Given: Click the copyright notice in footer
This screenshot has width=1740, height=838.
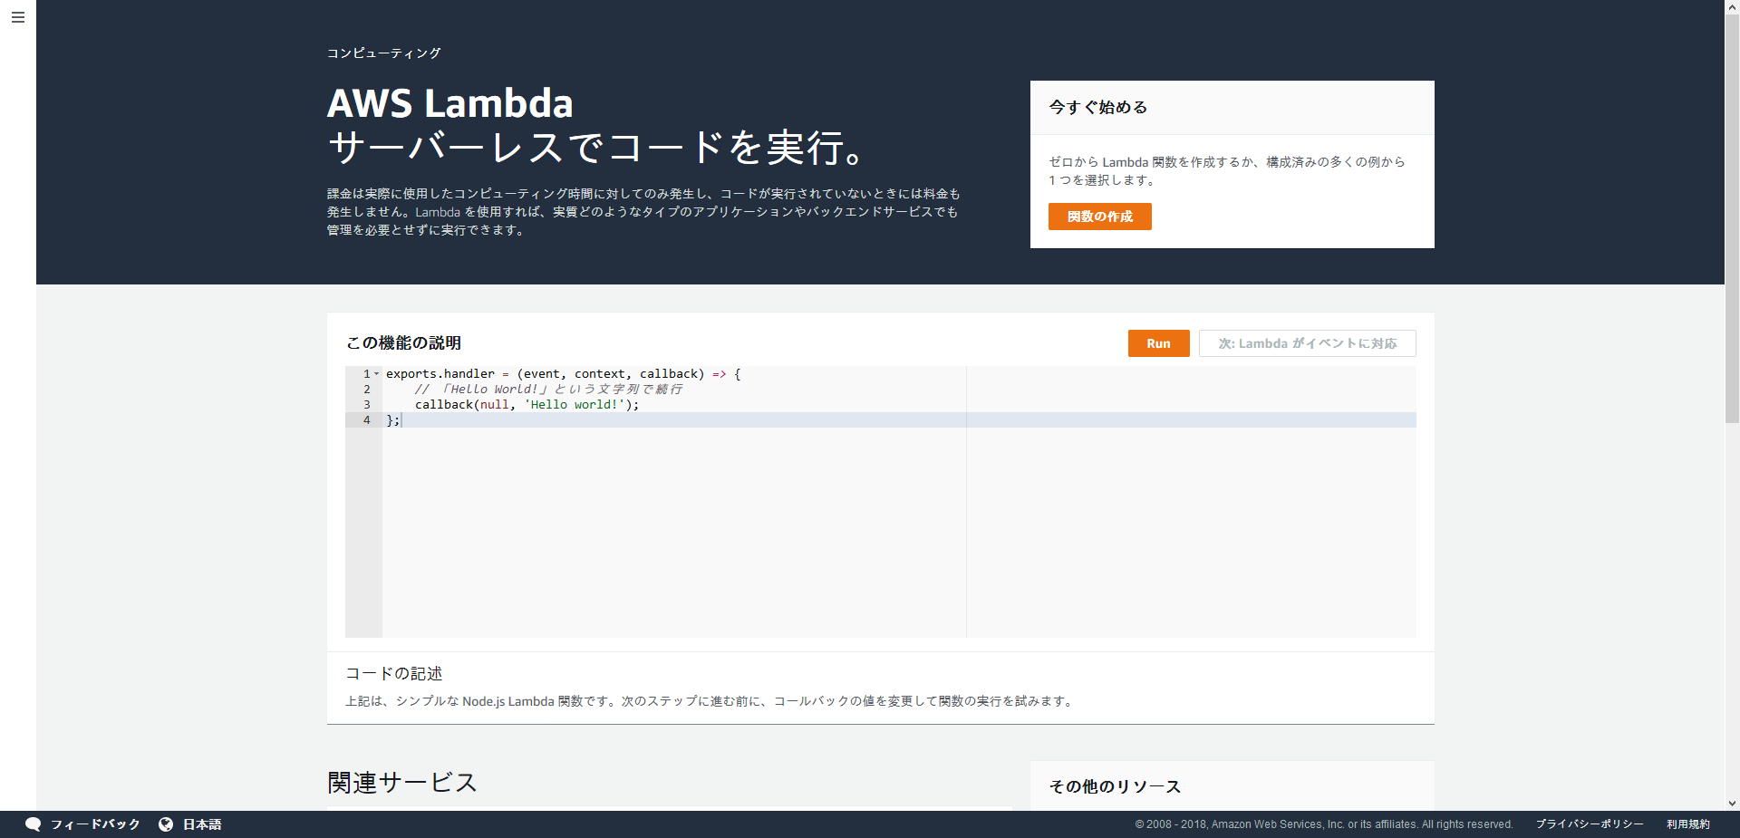Looking at the screenshot, I should pos(1324,824).
